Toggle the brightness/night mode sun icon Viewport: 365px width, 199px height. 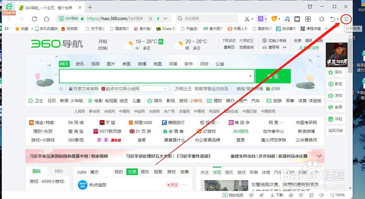tap(322, 19)
